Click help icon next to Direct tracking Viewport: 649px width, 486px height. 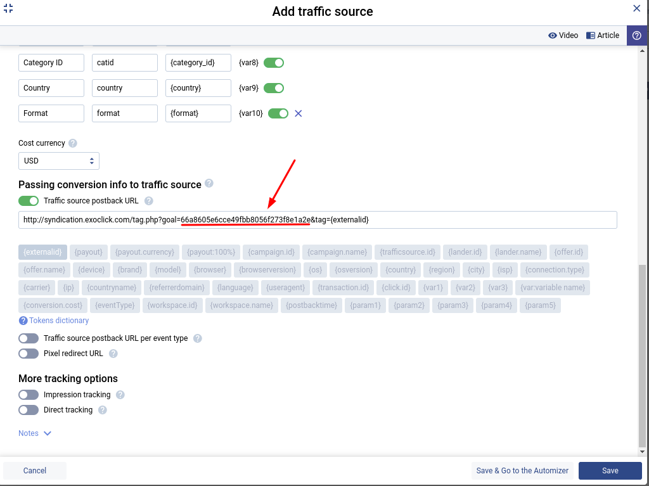103,410
